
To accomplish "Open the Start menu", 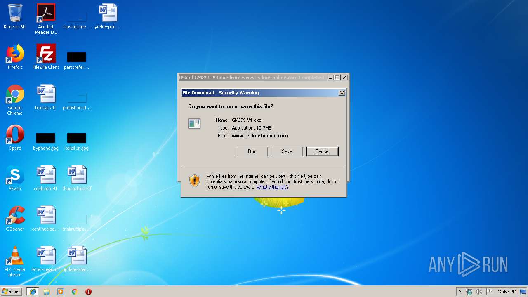I will (11, 292).
